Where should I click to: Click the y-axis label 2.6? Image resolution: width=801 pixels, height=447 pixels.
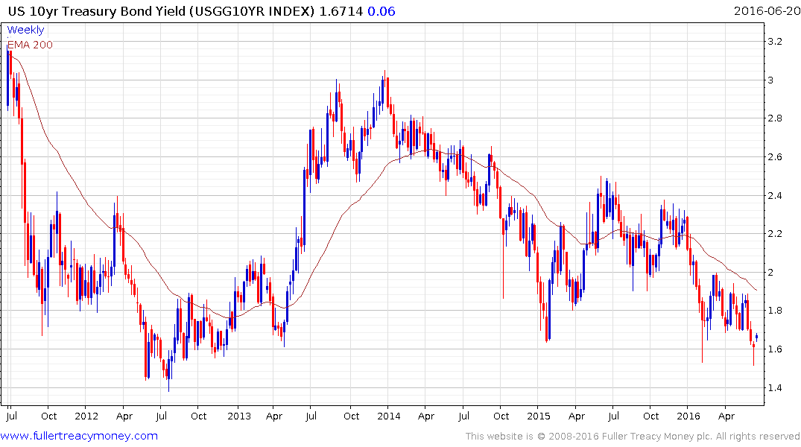point(775,157)
